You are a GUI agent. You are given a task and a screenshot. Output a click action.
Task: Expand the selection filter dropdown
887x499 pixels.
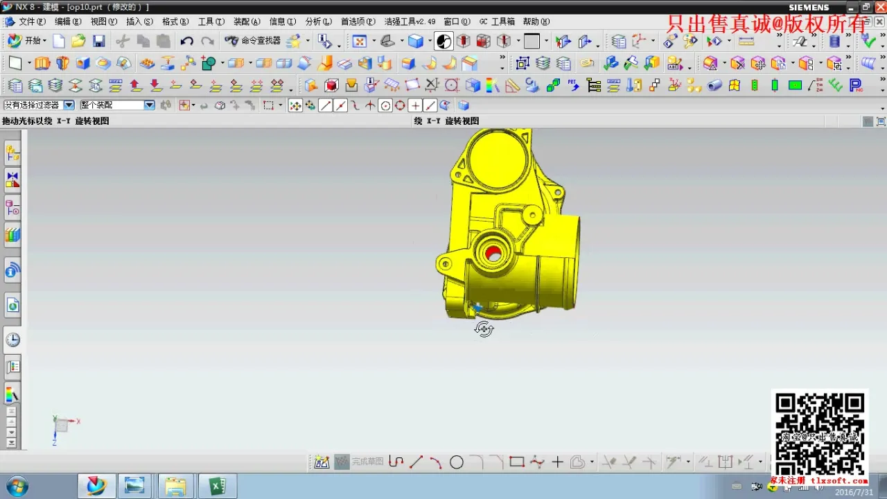point(69,105)
